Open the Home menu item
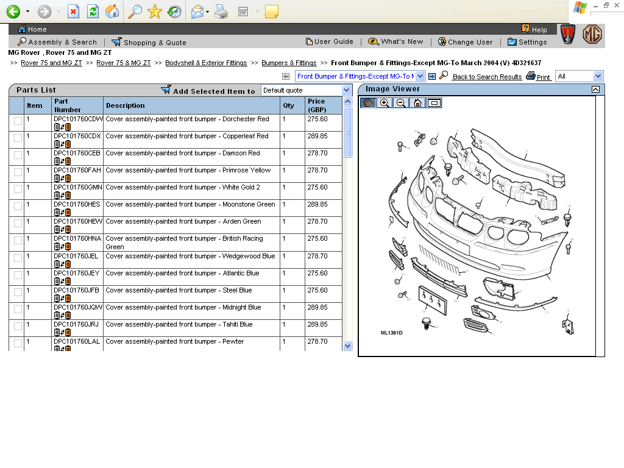Image resolution: width=624 pixels, height=468 pixels. coord(33,29)
